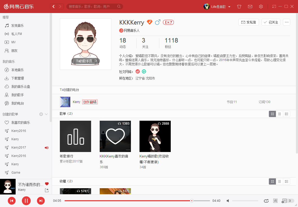Image resolution: width=298 pixels, height=207 pixels.
Task: Adjust the volume slider
Action: click(245, 201)
